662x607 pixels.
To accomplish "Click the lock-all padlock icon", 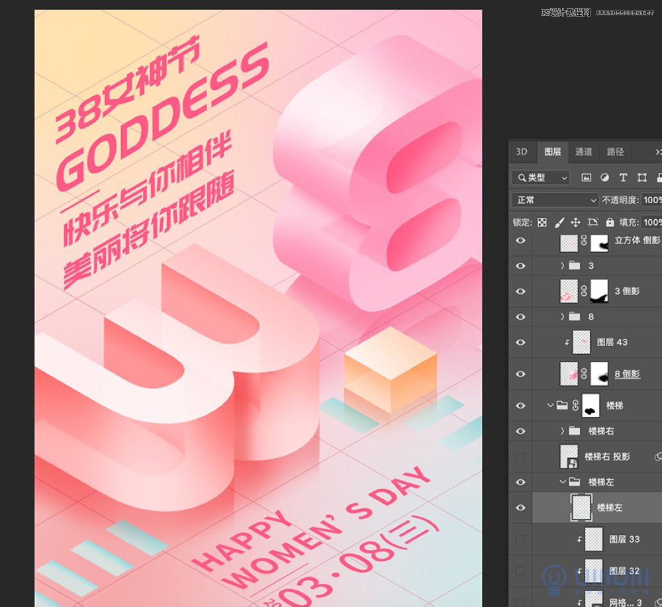I will pyautogui.click(x=610, y=222).
